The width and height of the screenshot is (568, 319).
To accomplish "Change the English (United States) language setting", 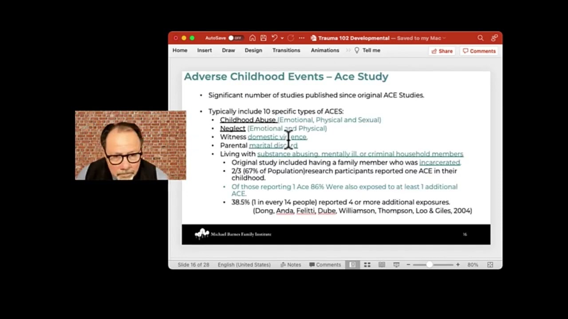I will click(244, 265).
